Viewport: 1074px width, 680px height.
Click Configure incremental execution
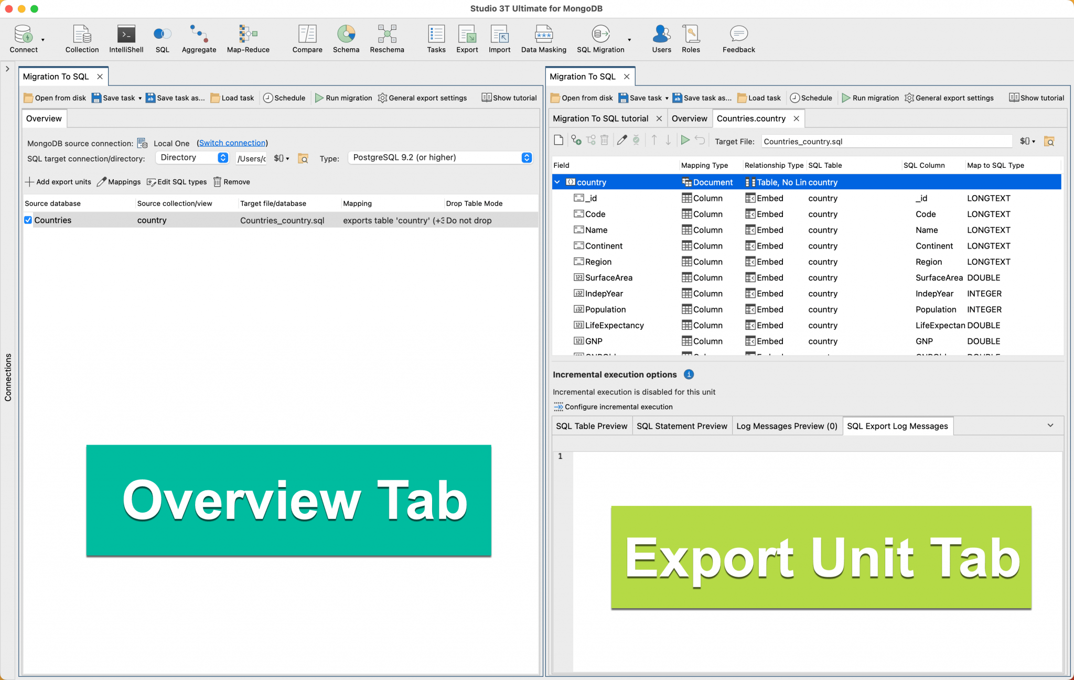pyautogui.click(x=618, y=407)
